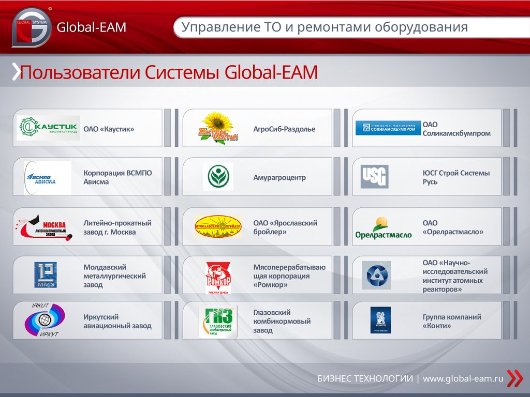Click the 'ЮСГ Строй Системы Русь' label
This screenshot has width=530, height=397.
click(456, 177)
